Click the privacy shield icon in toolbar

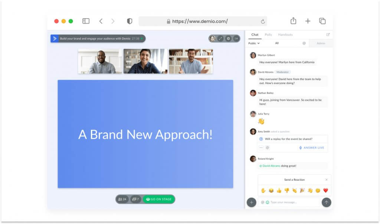(130, 21)
